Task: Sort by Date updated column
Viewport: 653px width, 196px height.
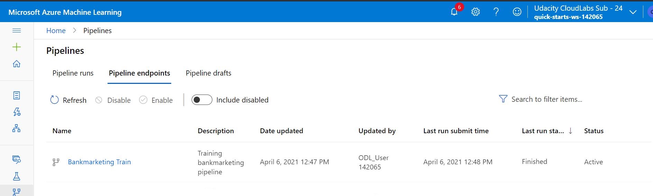Action: [282, 131]
